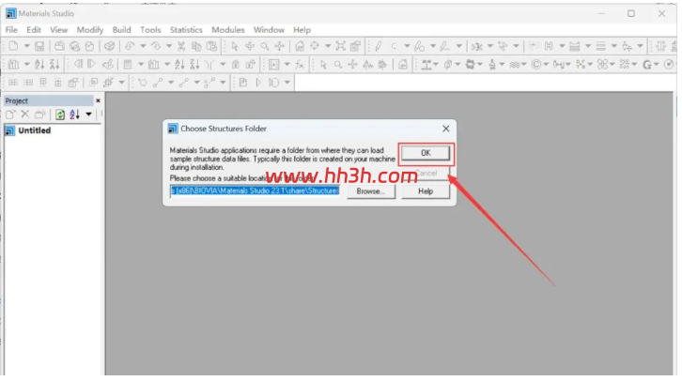682x381 pixels.
Task: Click the OK button in dialog
Action: 426,153
